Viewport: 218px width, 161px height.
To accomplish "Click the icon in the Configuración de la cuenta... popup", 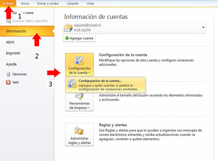I will tap(72, 84).
